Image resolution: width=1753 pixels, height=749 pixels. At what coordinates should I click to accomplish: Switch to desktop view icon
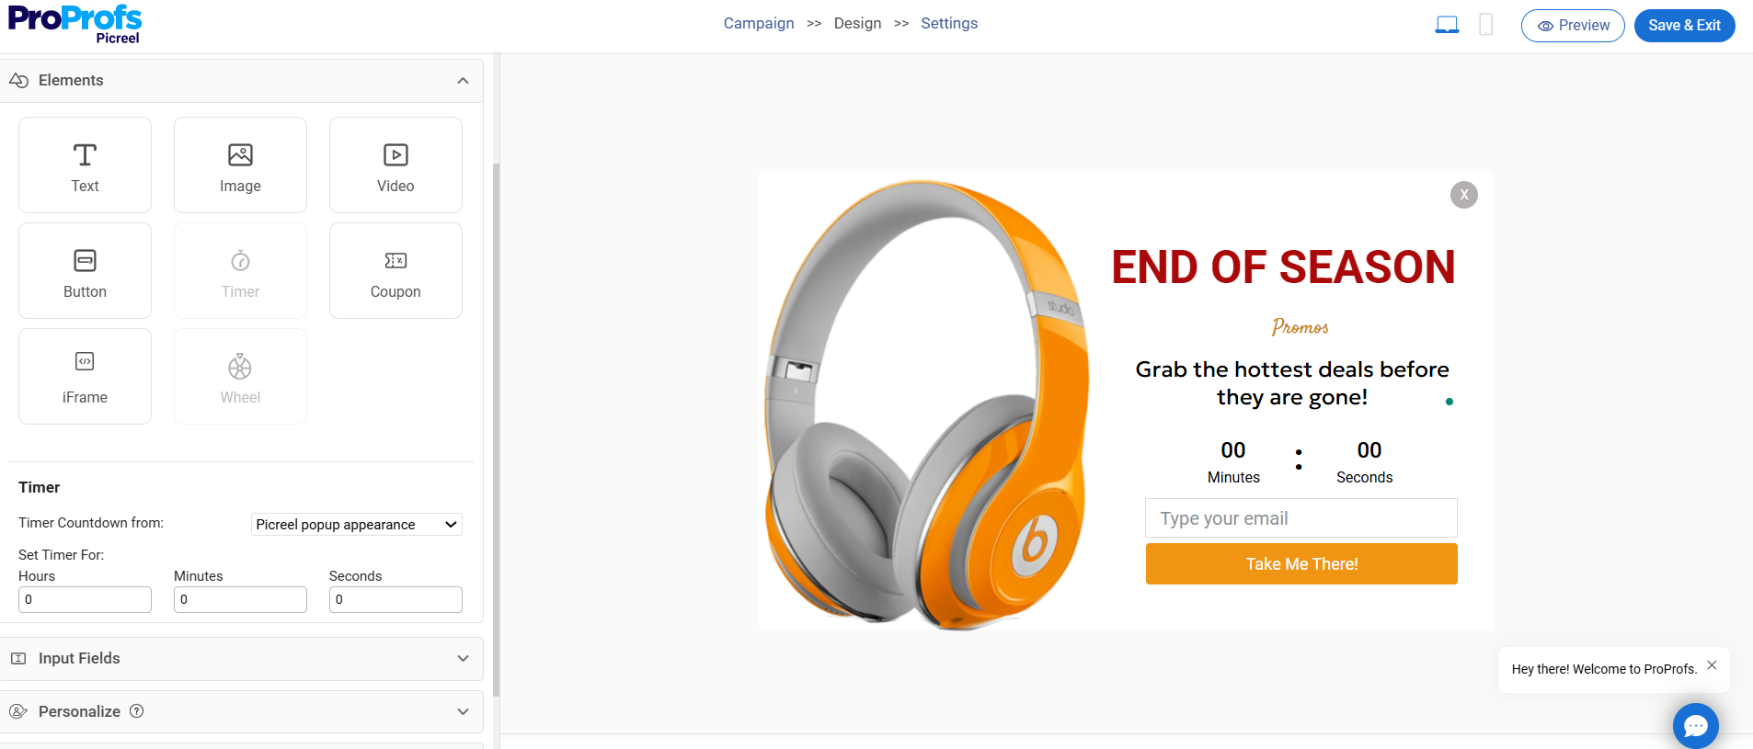coord(1447,25)
